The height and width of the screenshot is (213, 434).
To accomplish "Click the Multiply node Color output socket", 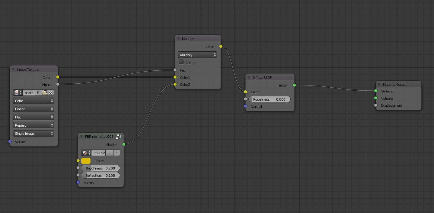I will (221, 47).
